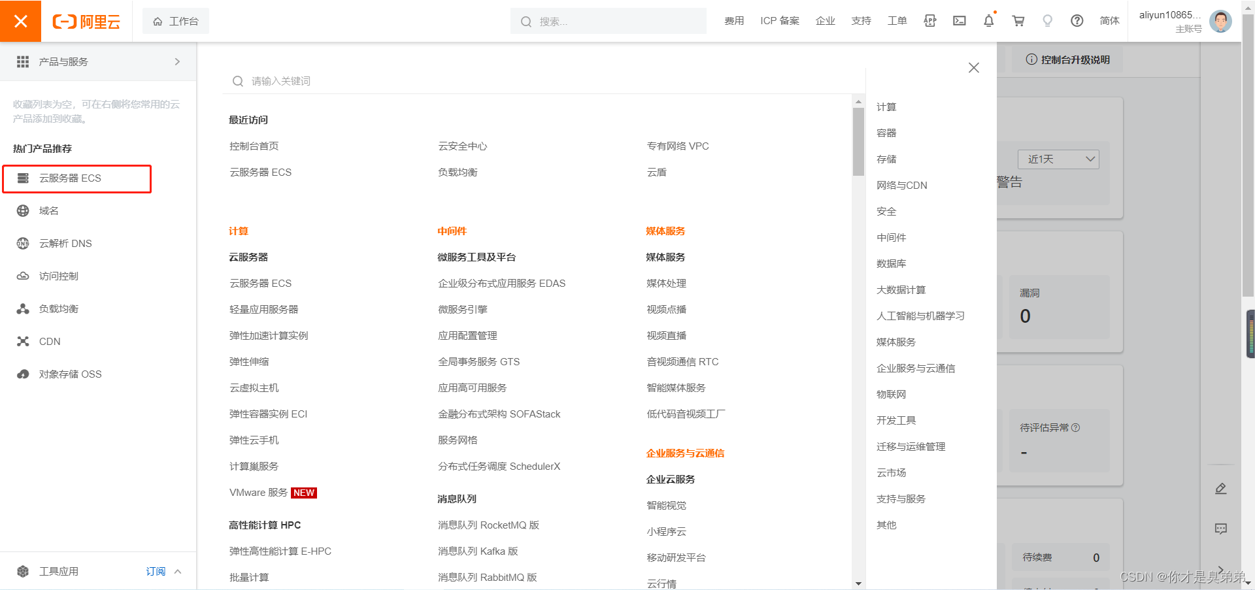Open 视频直播 link
The image size is (1255, 590).
[667, 335]
